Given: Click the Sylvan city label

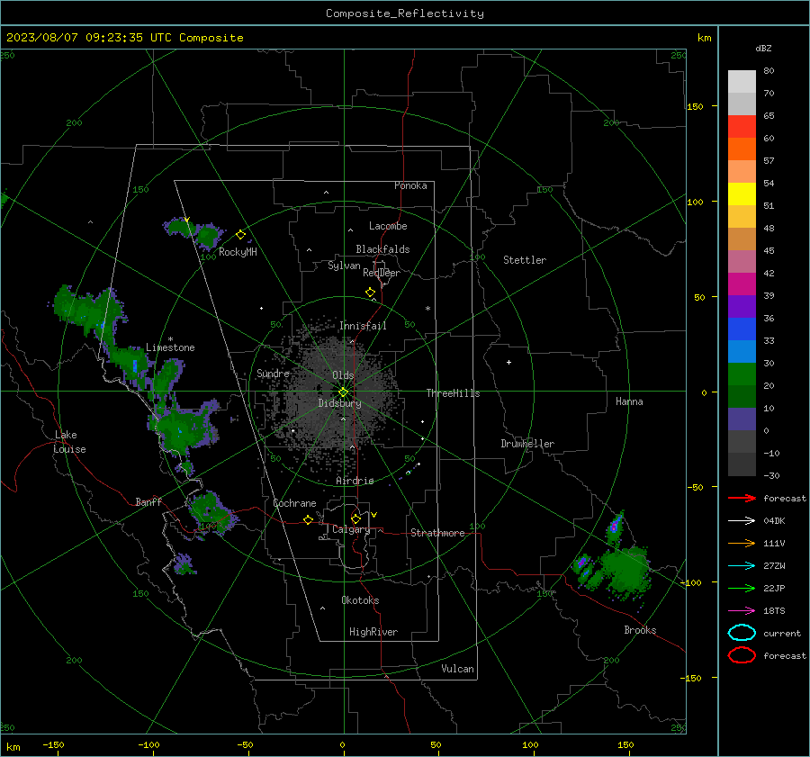Looking at the screenshot, I should coord(344,266).
